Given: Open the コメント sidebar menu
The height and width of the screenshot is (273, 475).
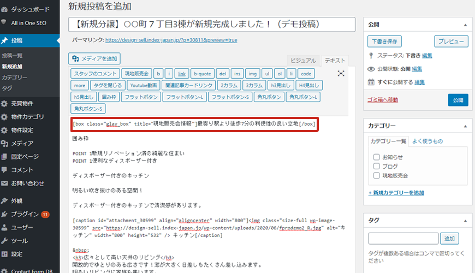Looking at the screenshot, I should [x=22, y=170].
